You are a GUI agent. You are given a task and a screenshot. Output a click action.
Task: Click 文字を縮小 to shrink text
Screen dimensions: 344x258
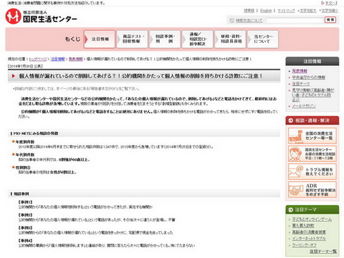tap(330, 11)
